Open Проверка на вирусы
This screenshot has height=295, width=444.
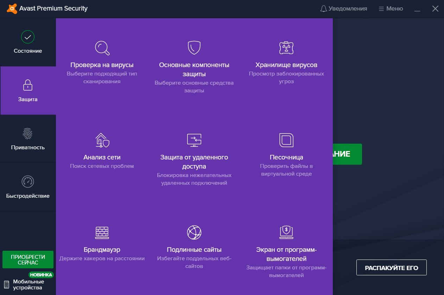point(102,65)
